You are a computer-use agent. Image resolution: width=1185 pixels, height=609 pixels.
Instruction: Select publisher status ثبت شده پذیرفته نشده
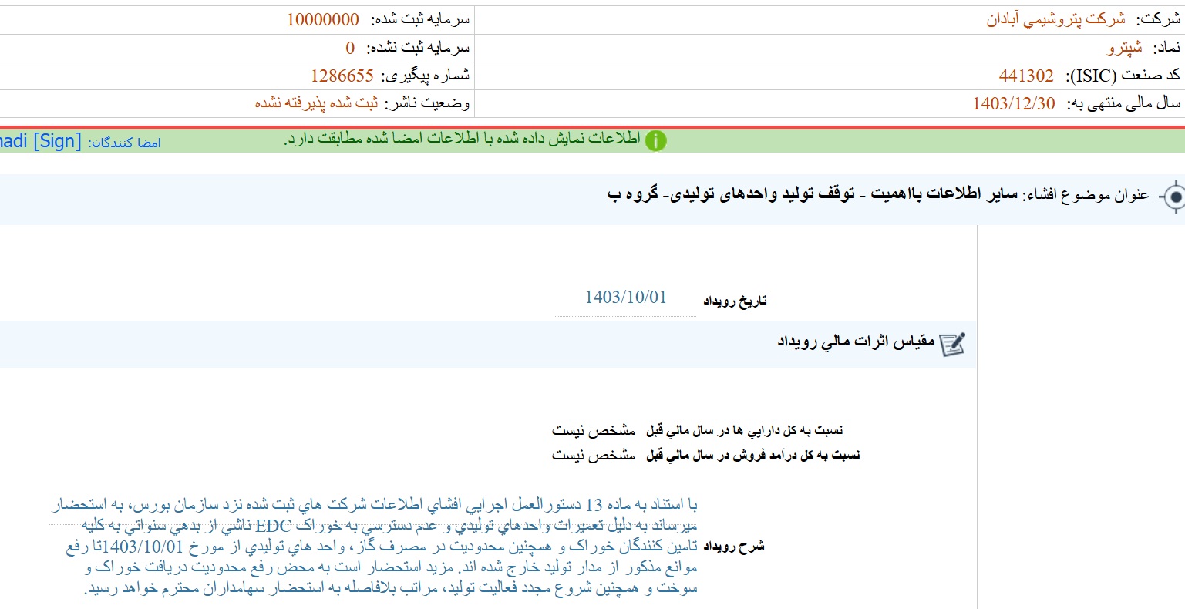click(317, 103)
